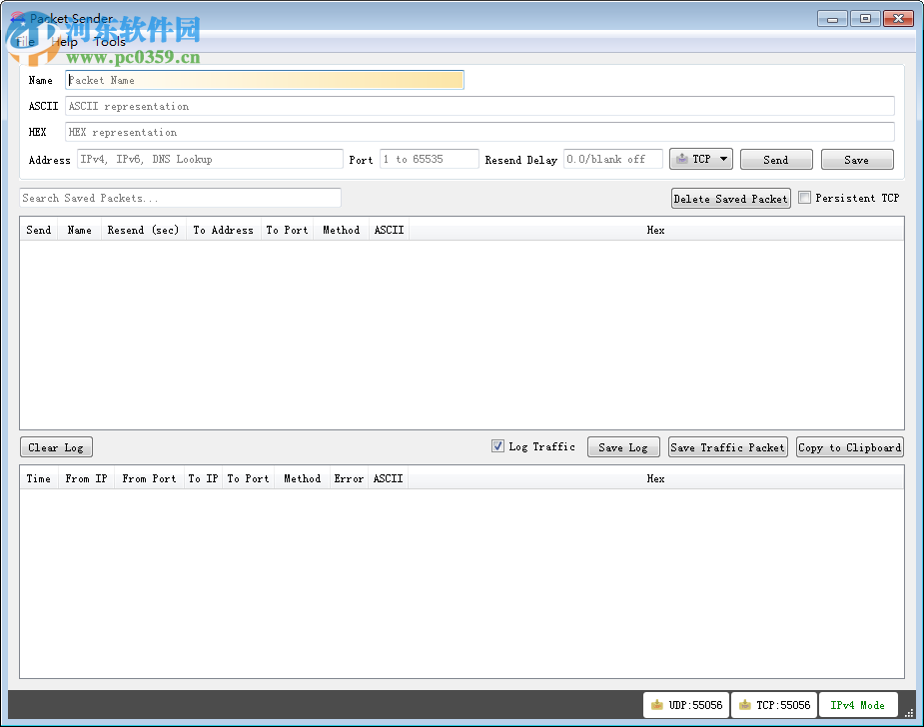The height and width of the screenshot is (727, 924).
Task: Click the Save packet button
Action: pos(857,160)
